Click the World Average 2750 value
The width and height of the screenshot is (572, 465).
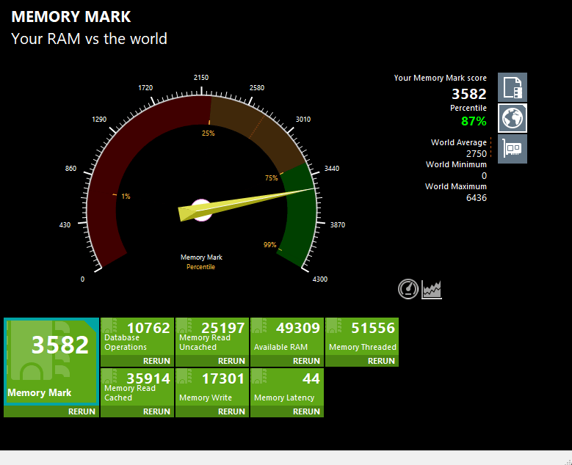[477, 153]
